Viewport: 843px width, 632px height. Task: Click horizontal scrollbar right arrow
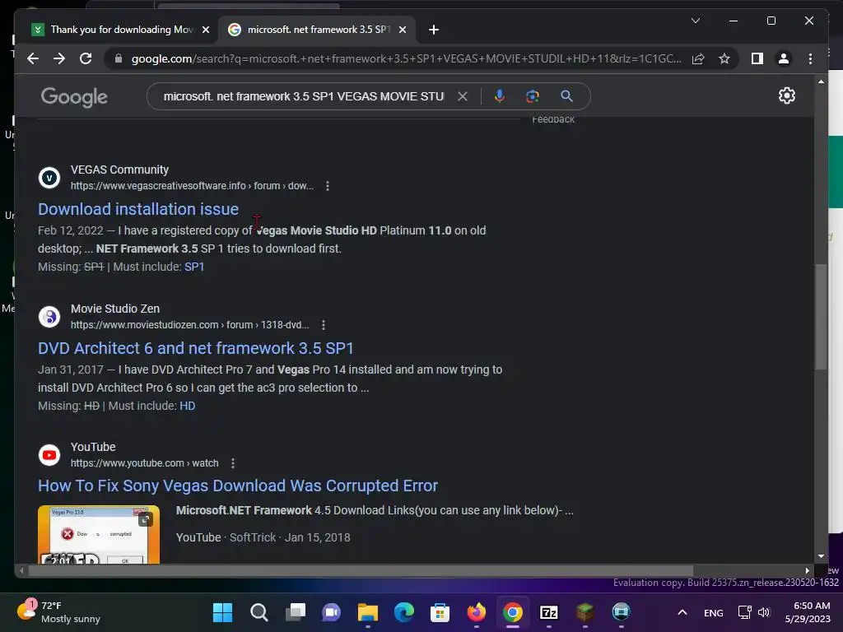point(807,571)
